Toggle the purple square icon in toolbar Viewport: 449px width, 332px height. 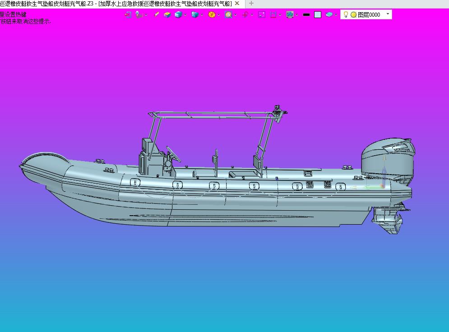pyautogui.click(x=262, y=14)
